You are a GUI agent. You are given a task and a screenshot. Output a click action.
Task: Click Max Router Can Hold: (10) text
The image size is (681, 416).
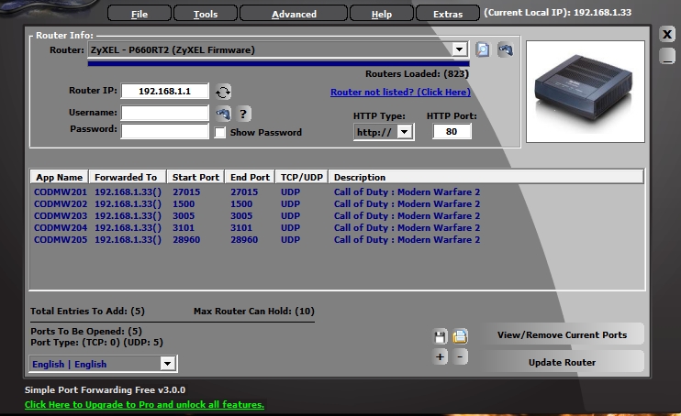point(253,311)
